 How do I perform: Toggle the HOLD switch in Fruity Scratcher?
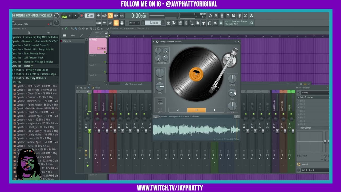160,101
